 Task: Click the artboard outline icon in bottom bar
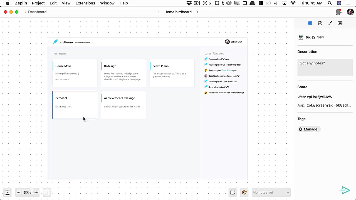(47, 192)
